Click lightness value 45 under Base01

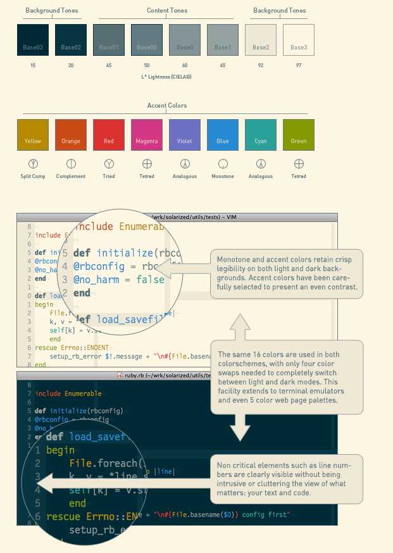pos(109,65)
